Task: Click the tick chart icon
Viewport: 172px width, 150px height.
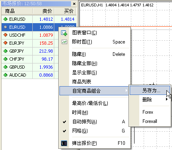Action: coord(64,42)
